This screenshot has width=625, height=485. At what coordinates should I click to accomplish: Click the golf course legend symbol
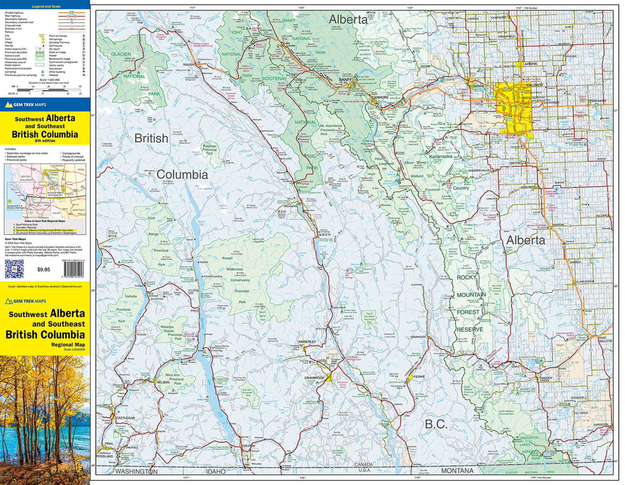pos(83,46)
